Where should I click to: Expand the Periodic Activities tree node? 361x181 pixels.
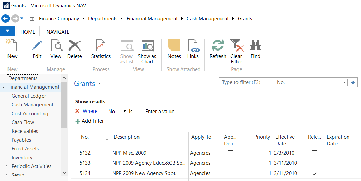6,166
